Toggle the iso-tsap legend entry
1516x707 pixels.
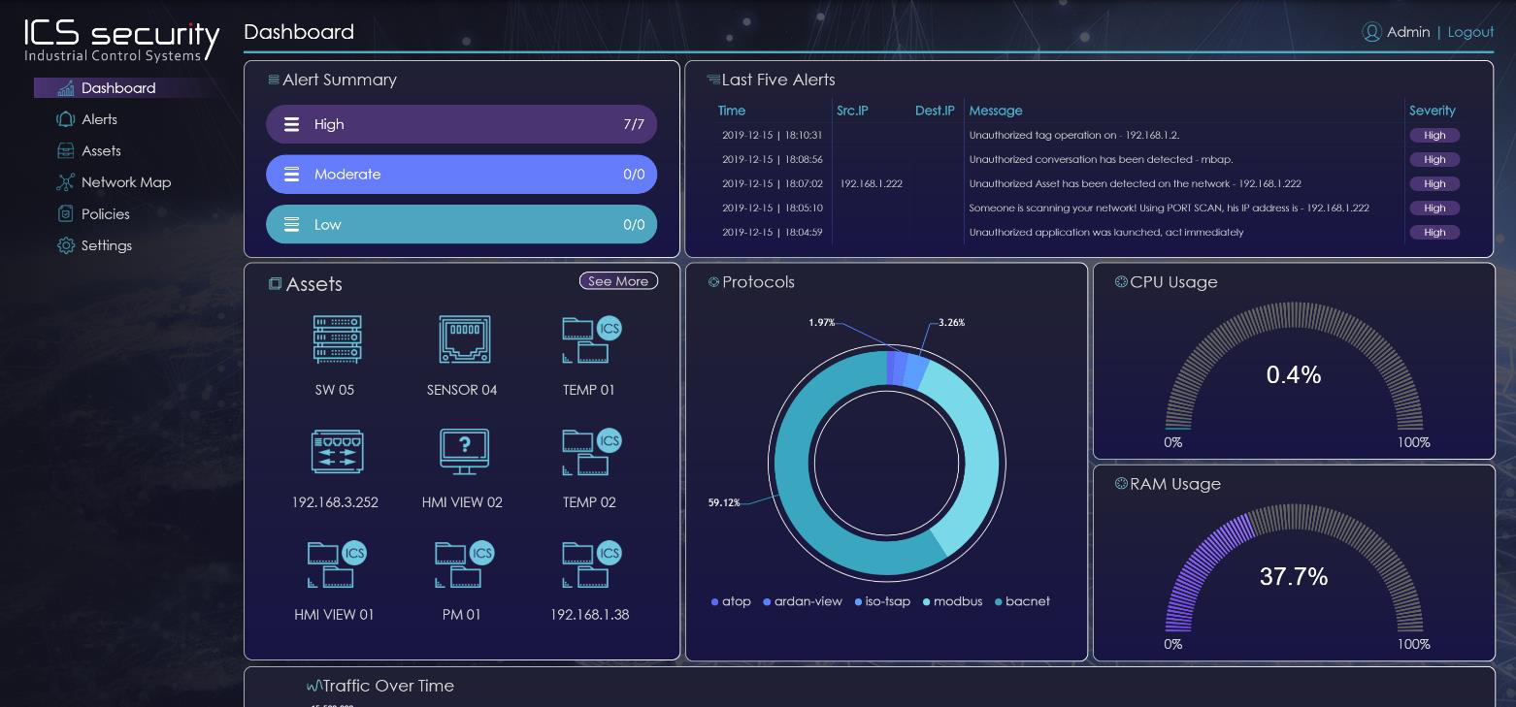click(882, 601)
